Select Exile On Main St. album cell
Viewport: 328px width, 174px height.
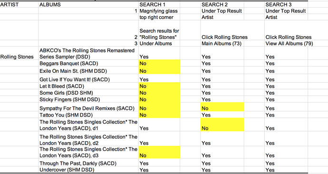[x=88, y=71]
